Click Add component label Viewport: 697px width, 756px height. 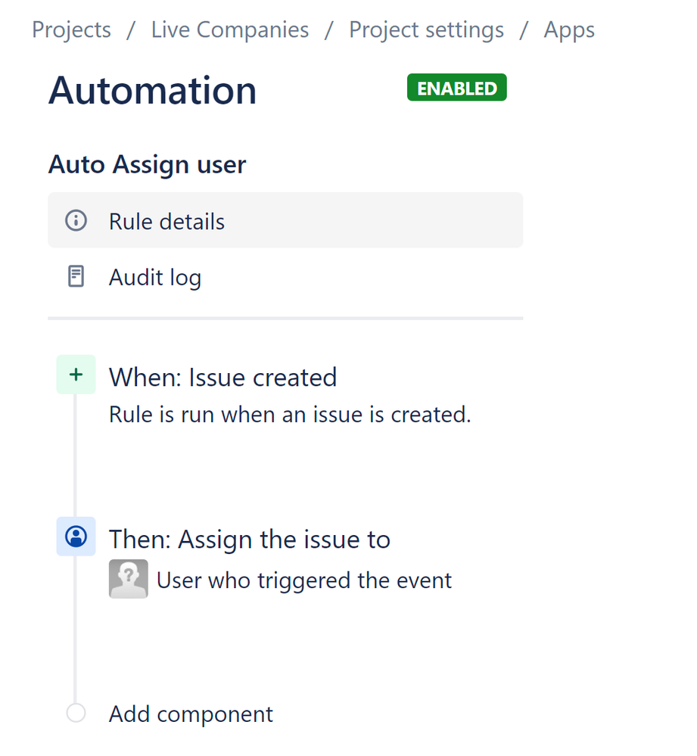(x=191, y=714)
